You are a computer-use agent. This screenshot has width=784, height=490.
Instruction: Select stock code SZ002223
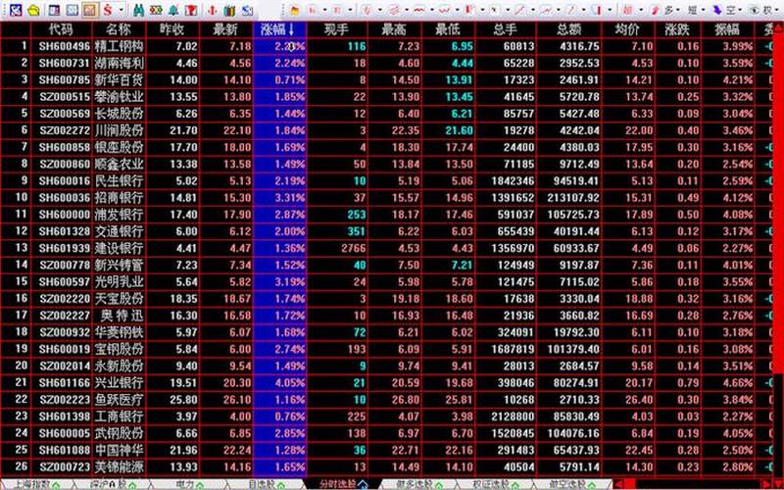pos(64,400)
